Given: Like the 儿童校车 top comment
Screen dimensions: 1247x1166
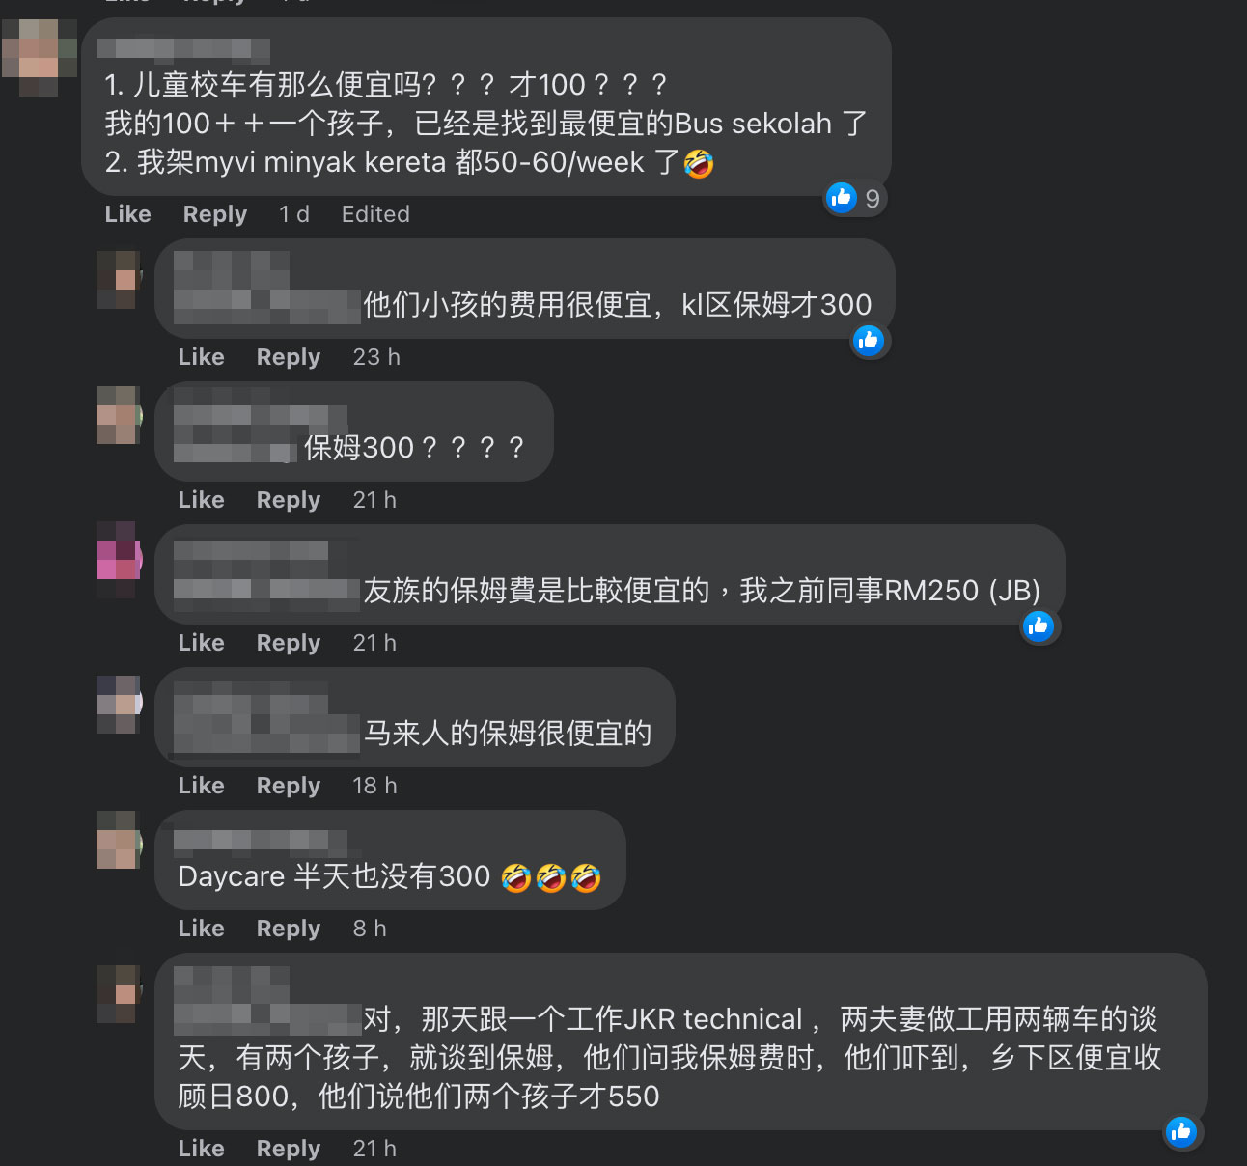Looking at the screenshot, I should click(128, 214).
